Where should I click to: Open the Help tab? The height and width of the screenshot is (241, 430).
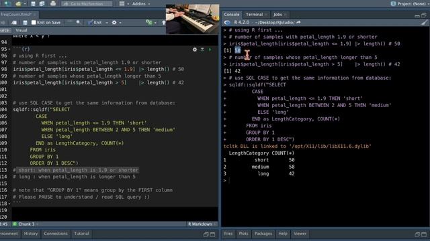(283, 234)
